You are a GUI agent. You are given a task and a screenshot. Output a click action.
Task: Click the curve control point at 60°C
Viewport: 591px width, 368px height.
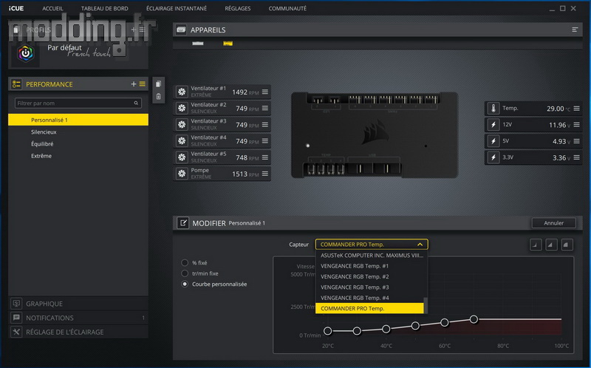[445, 322]
